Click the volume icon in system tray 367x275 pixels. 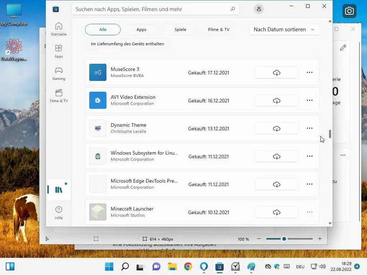pyautogui.click(x=323, y=266)
